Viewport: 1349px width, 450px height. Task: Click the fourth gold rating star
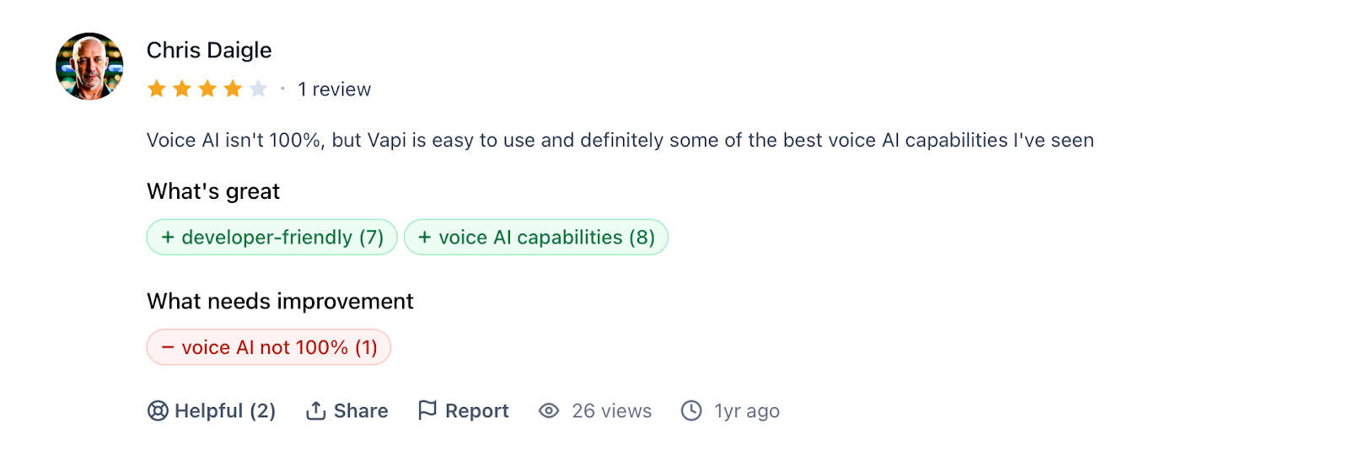coord(233,88)
